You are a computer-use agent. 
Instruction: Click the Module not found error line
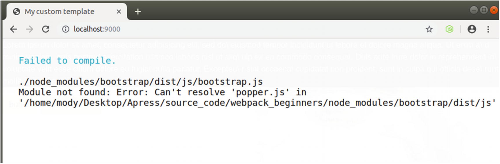click(x=162, y=92)
